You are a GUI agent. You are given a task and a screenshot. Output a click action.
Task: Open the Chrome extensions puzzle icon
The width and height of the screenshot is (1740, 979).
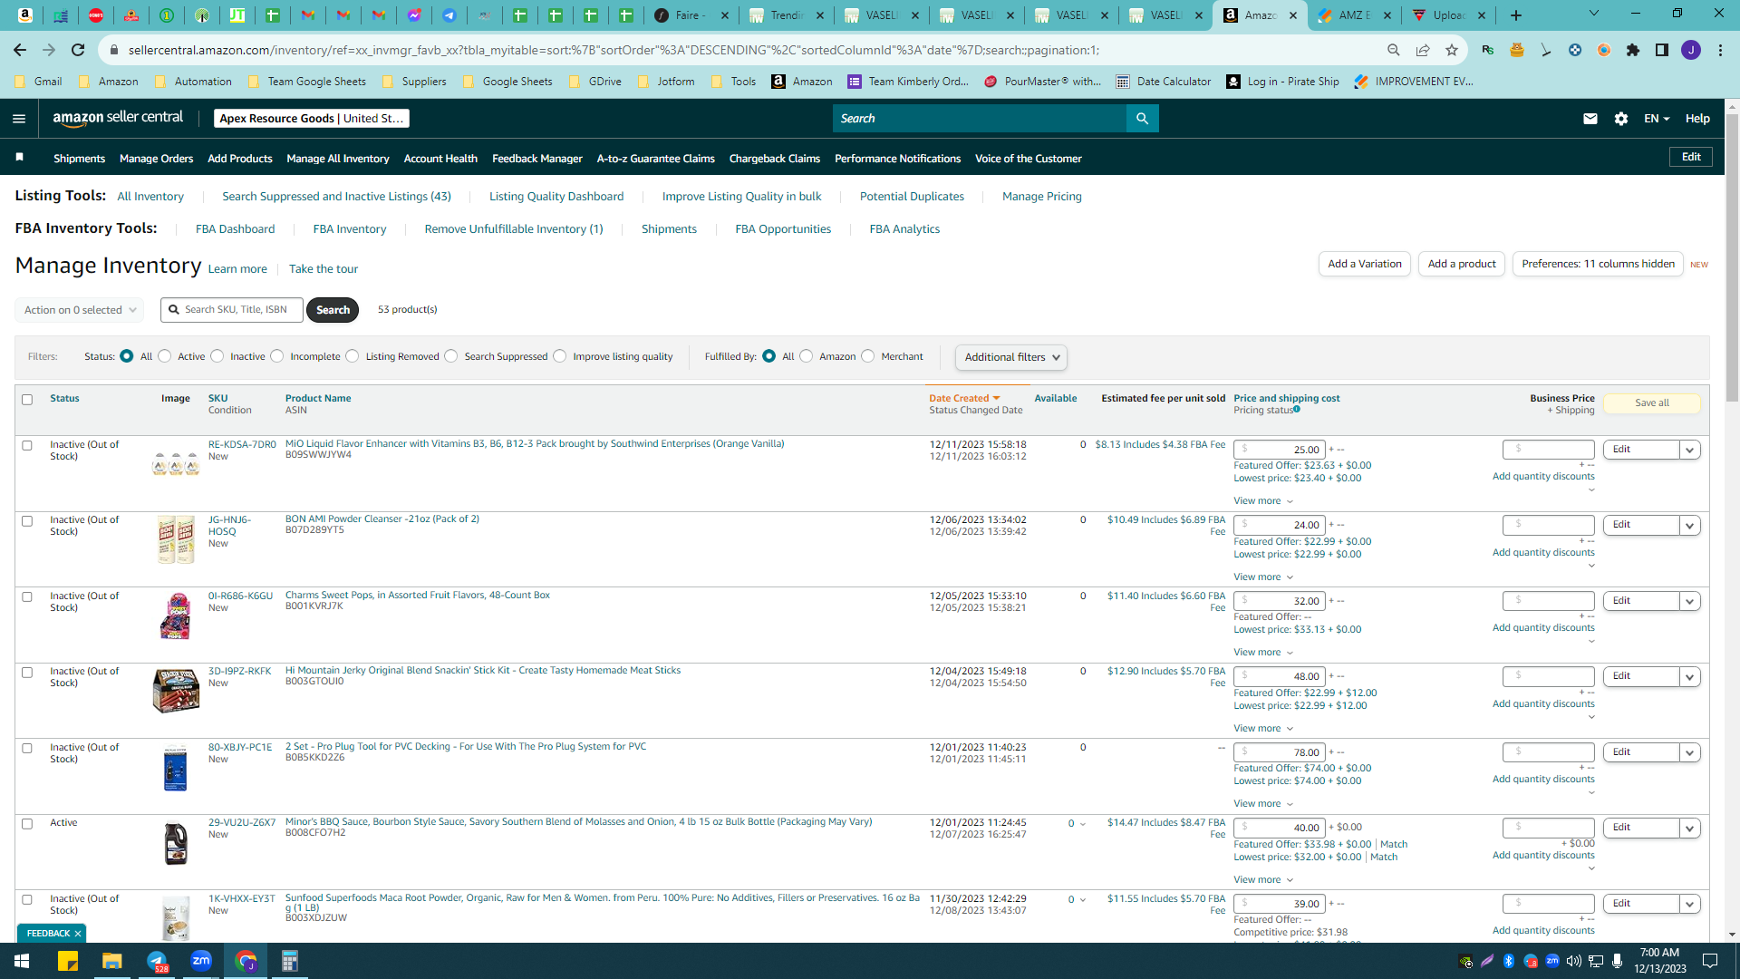click(1633, 50)
